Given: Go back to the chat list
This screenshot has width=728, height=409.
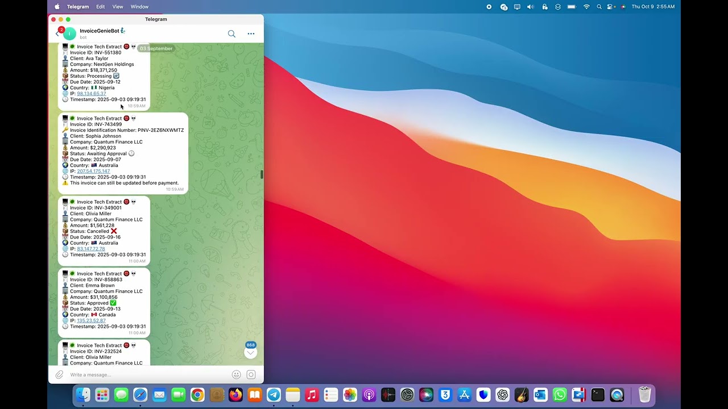Looking at the screenshot, I should (x=57, y=34).
